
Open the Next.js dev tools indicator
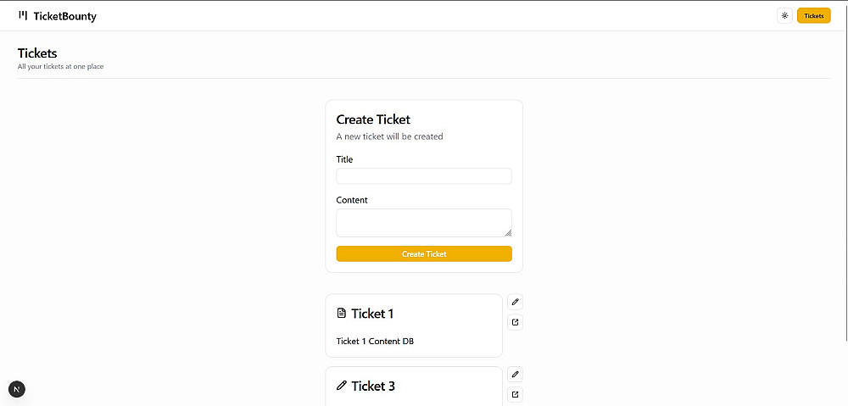(x=17, y=389)
